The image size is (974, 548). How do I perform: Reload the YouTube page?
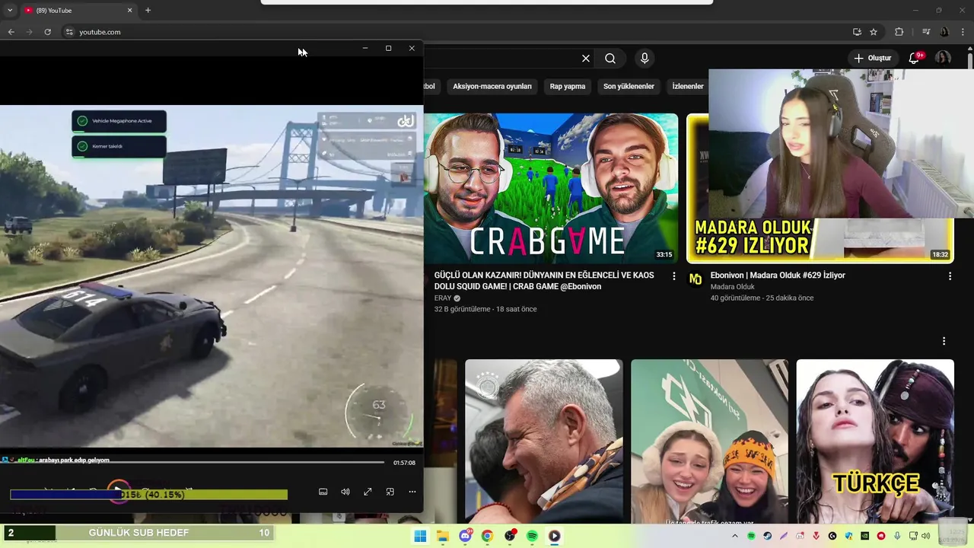47,32
